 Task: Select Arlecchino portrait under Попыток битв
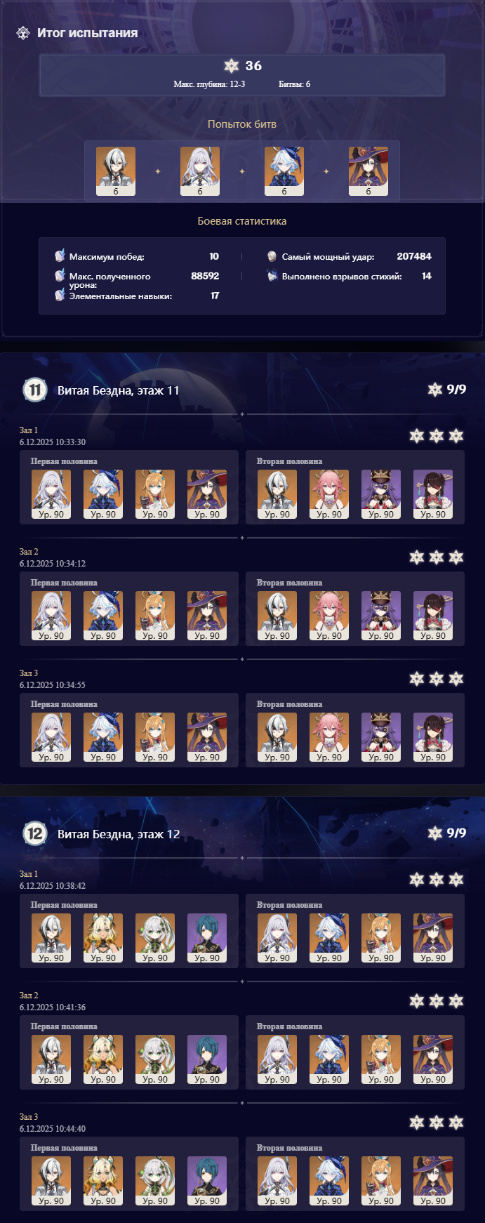click(116, 171)
